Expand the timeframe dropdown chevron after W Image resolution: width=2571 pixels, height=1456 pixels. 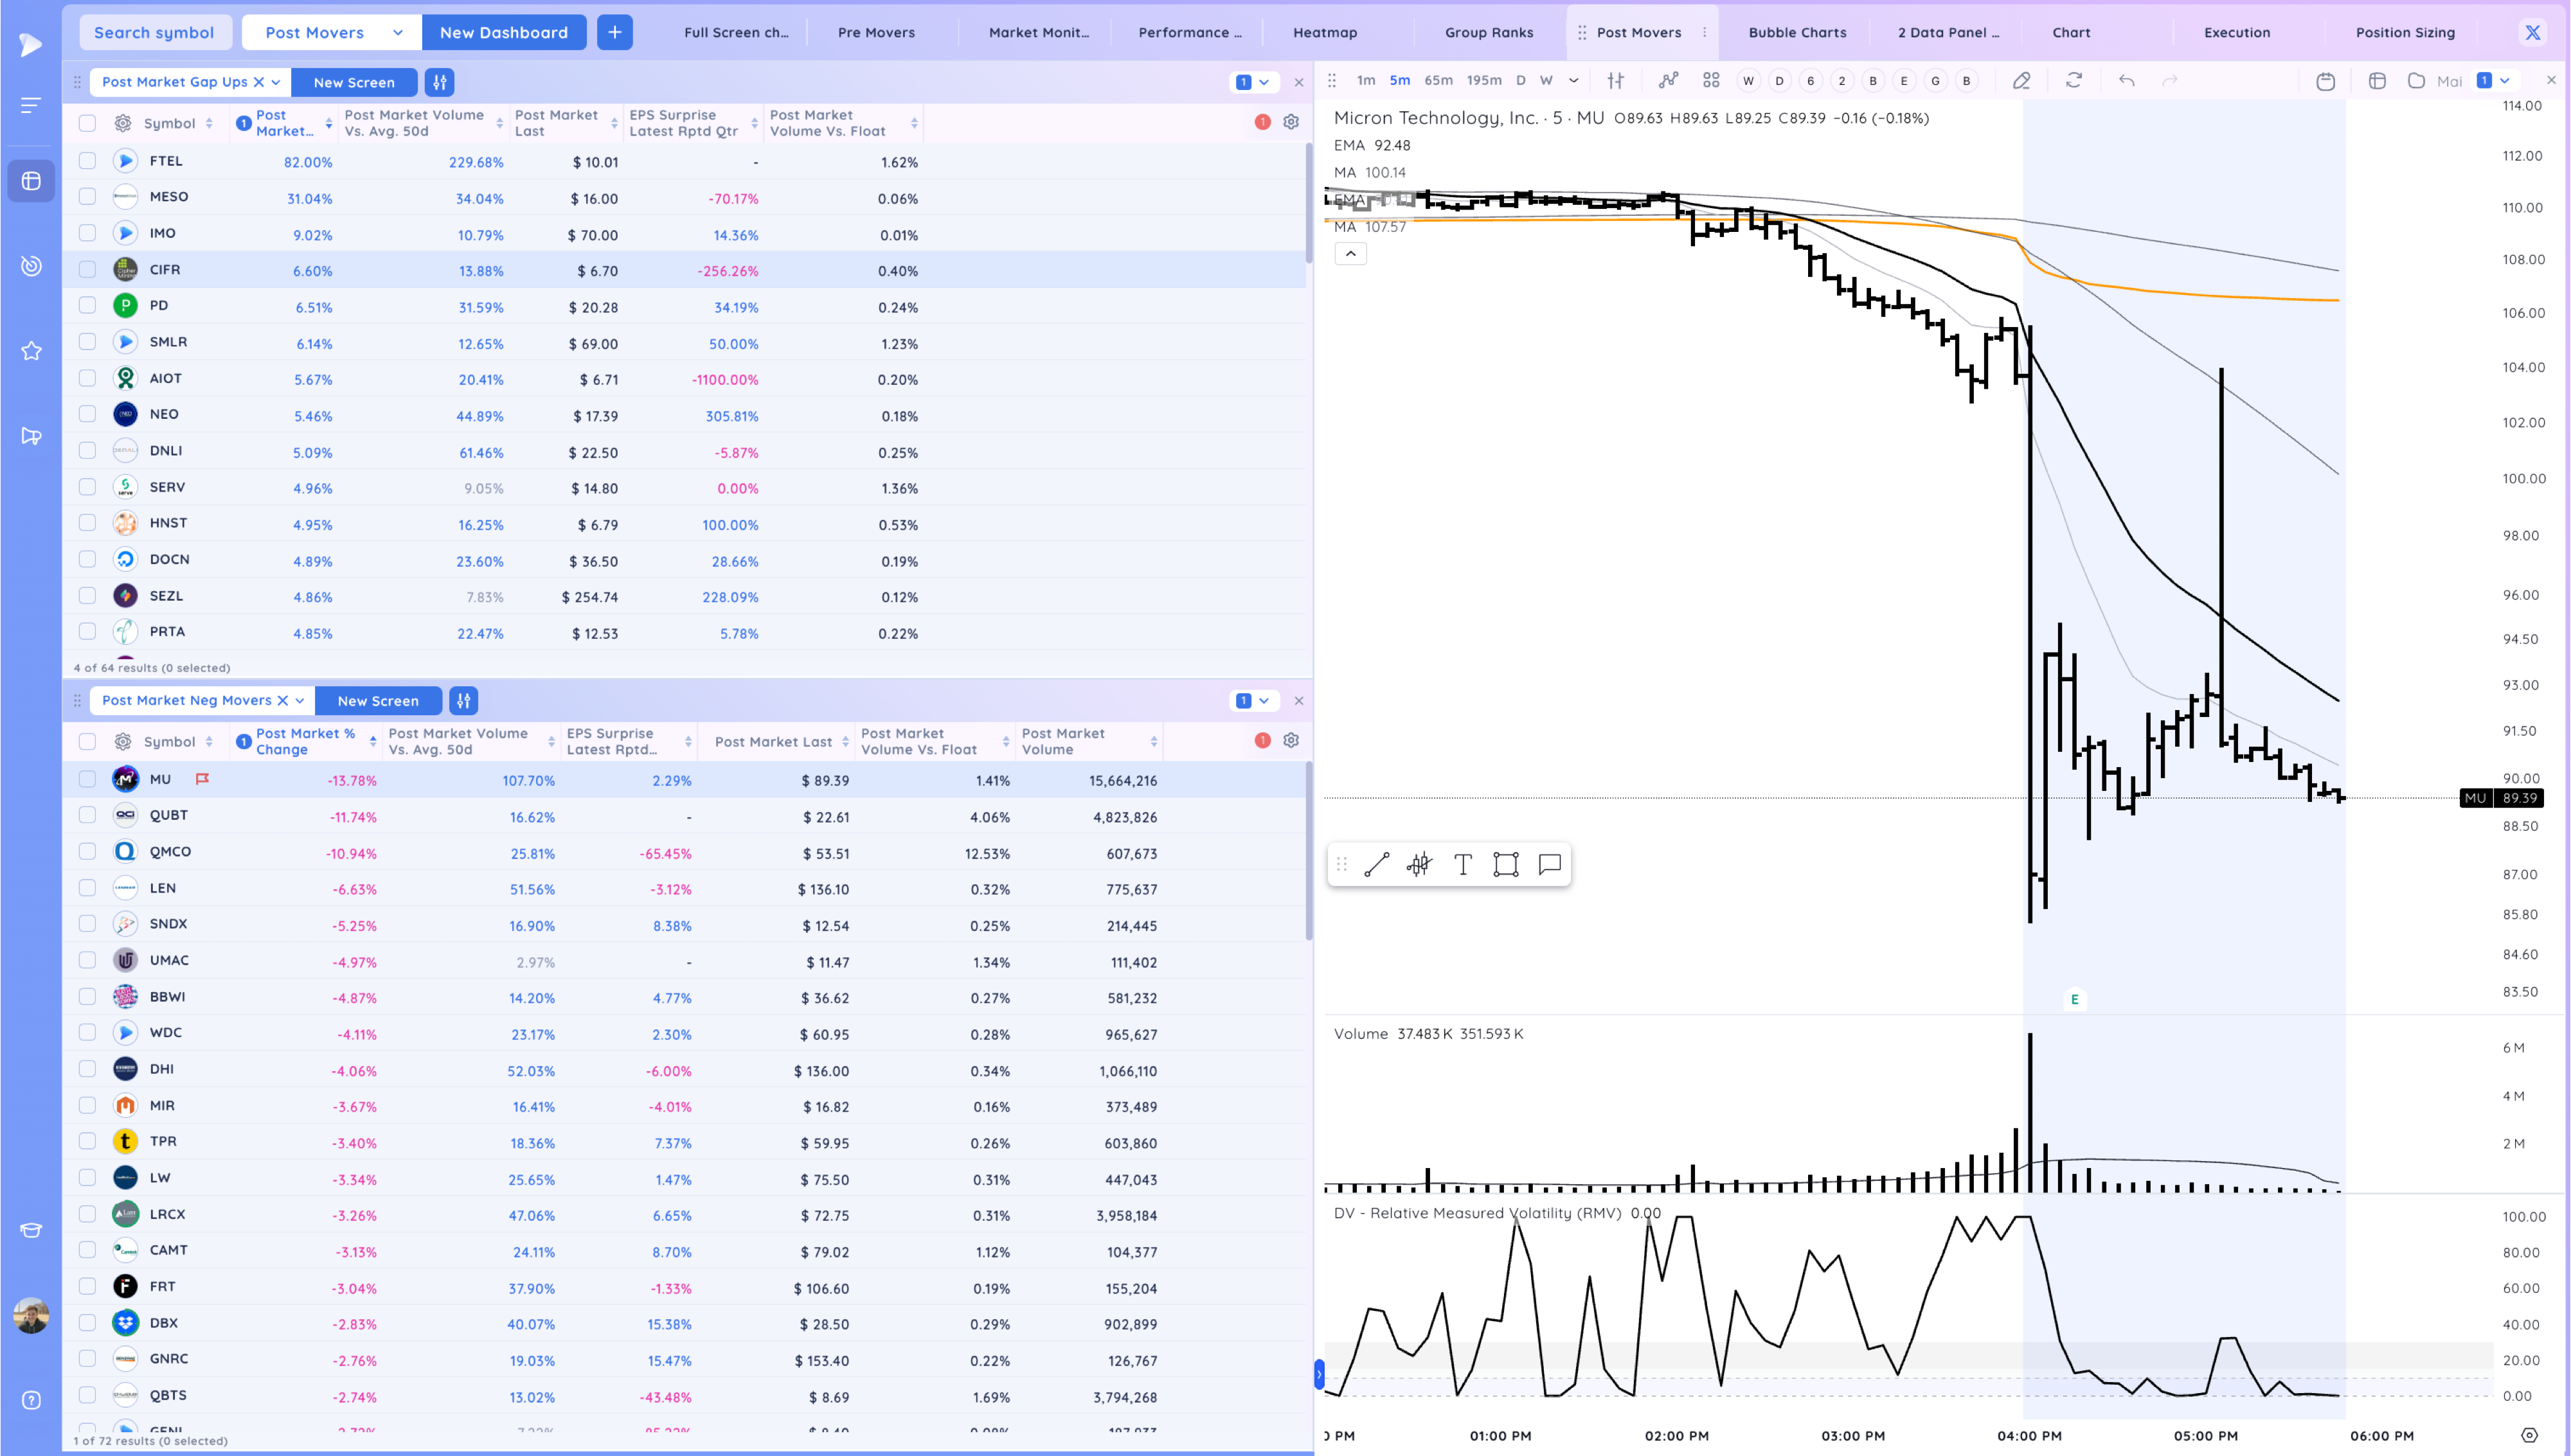1573,81
